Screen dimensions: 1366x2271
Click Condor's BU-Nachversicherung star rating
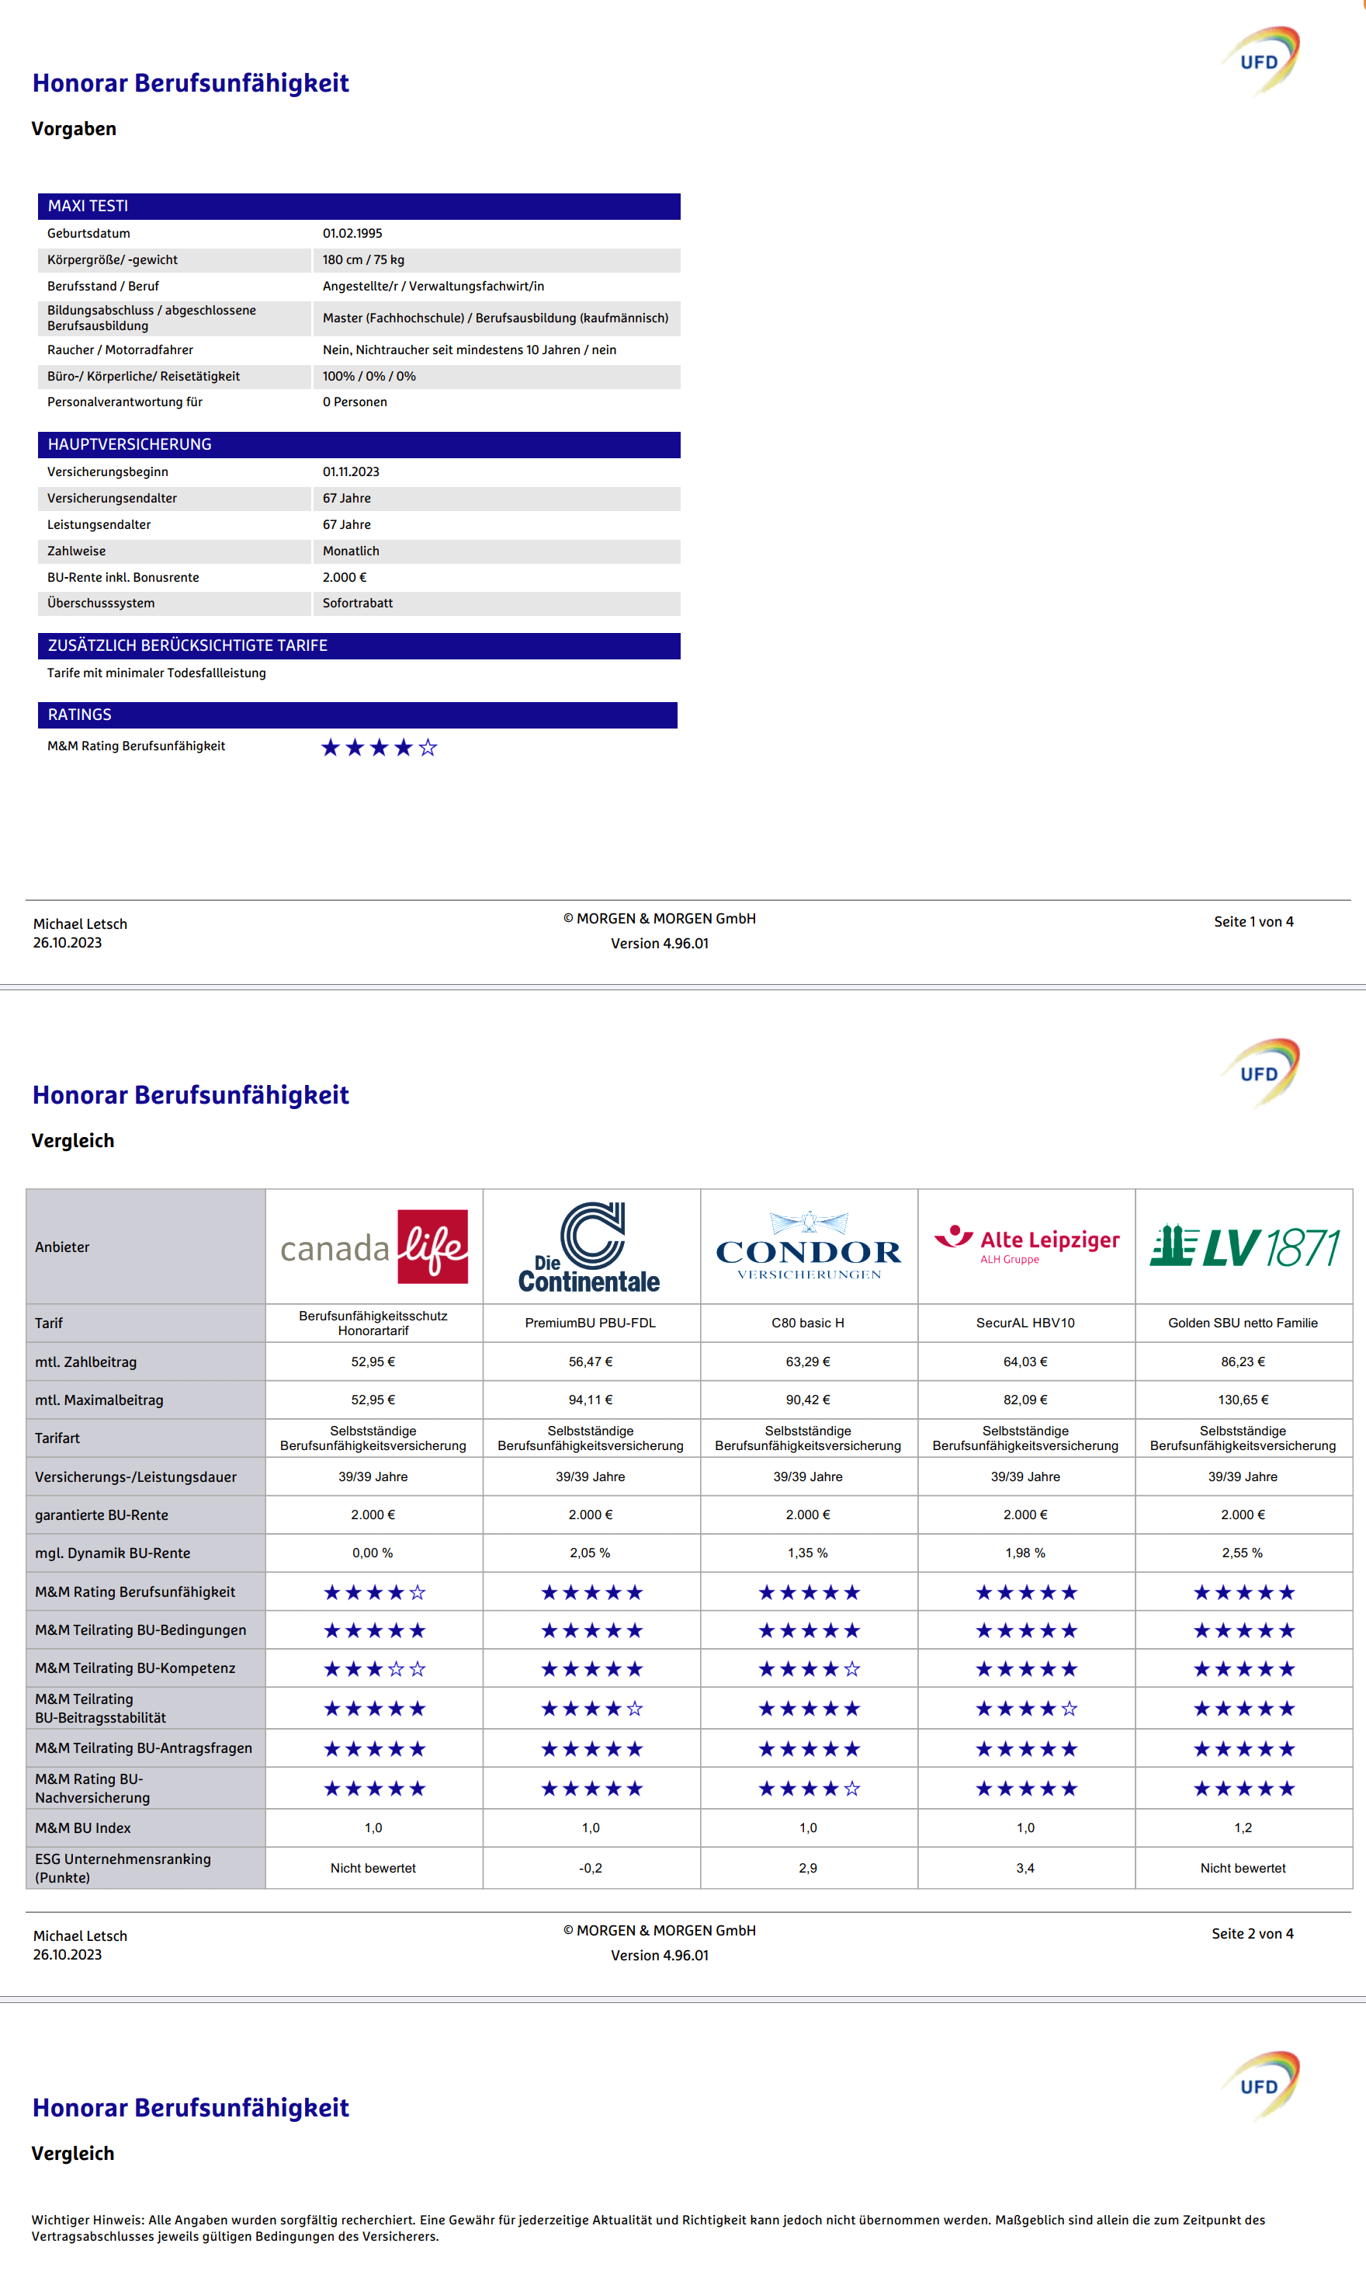(x=809, y=1789)
